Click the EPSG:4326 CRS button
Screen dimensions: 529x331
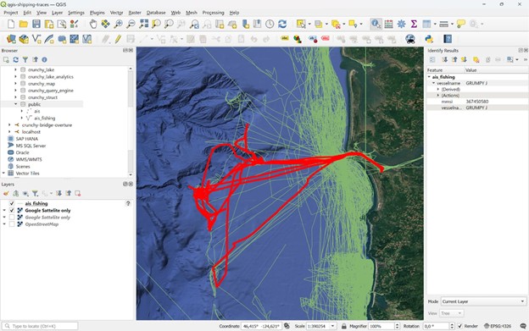tap(498, 326)
